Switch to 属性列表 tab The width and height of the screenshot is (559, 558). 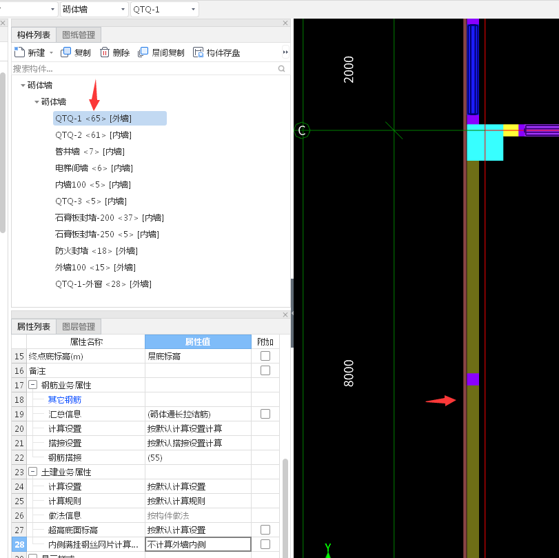click(34, 326)
